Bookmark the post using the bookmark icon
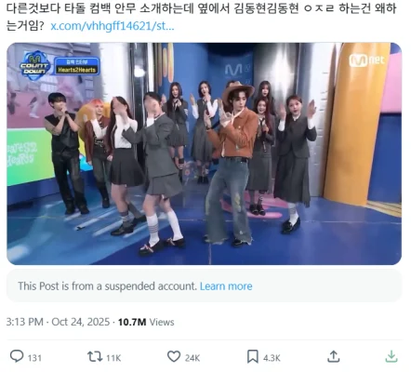This screenshot has width=411, height=372. (x=253, y=357)
